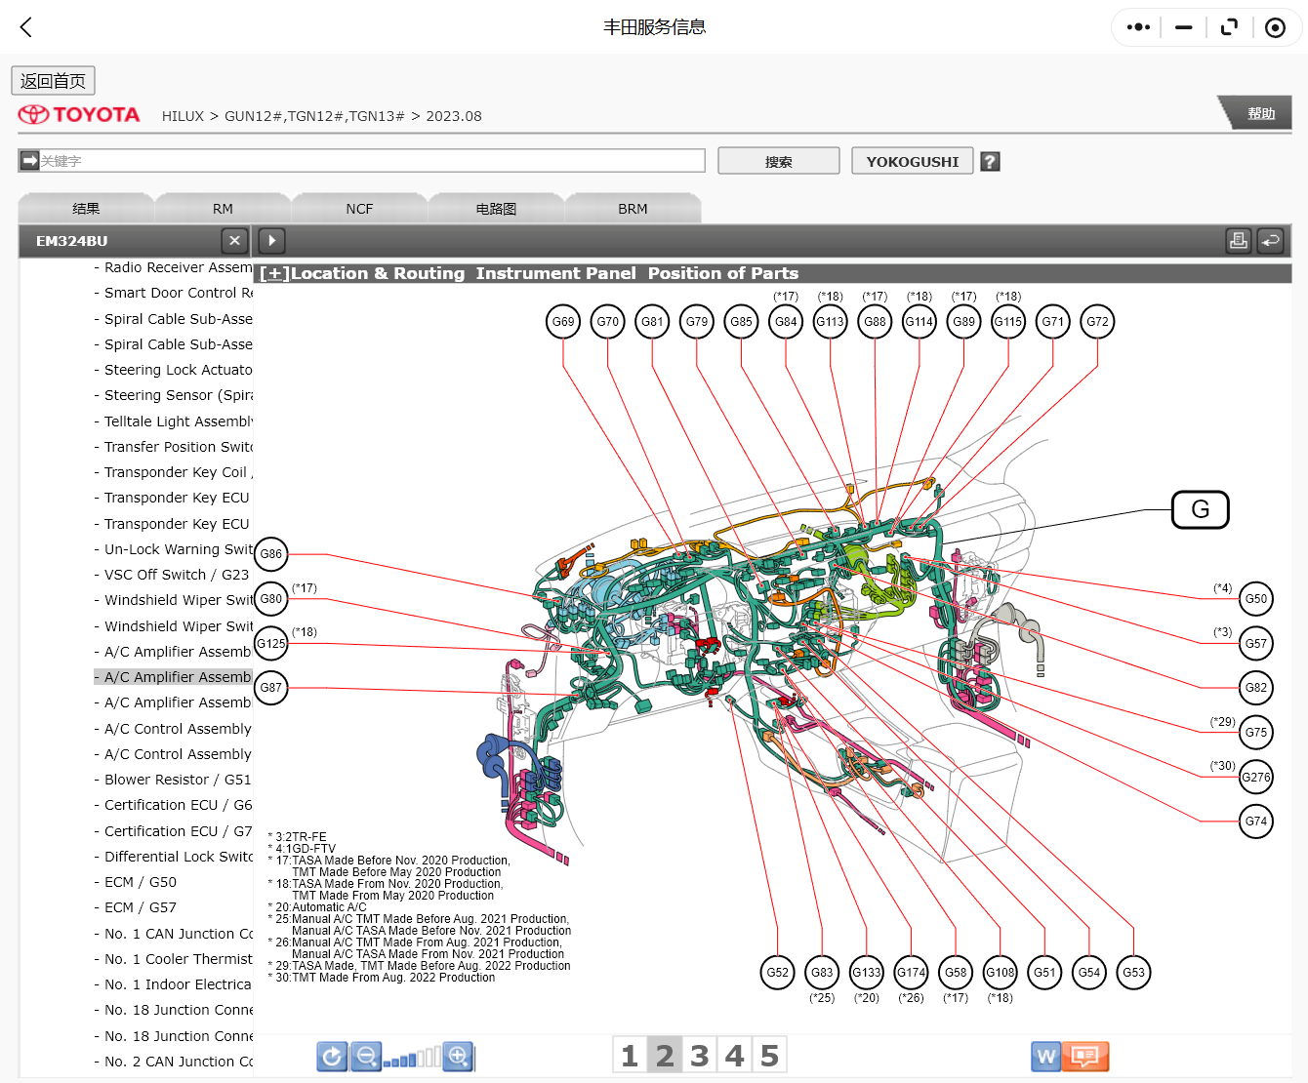Switch to the BRM tab
1308x1083 pixels.
(633, 208)
